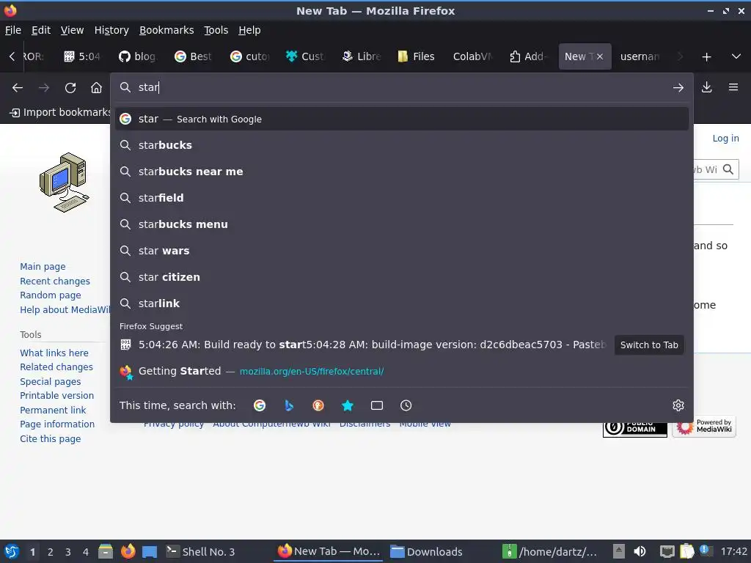Click the computer logo of the wiki
The image size is (751, 563).
click(65, 183)
